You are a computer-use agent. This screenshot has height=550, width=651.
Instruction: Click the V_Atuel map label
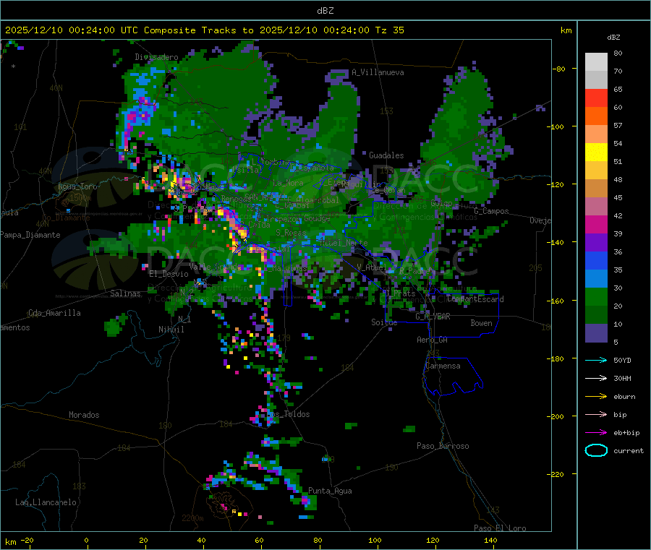pos(372,267)
